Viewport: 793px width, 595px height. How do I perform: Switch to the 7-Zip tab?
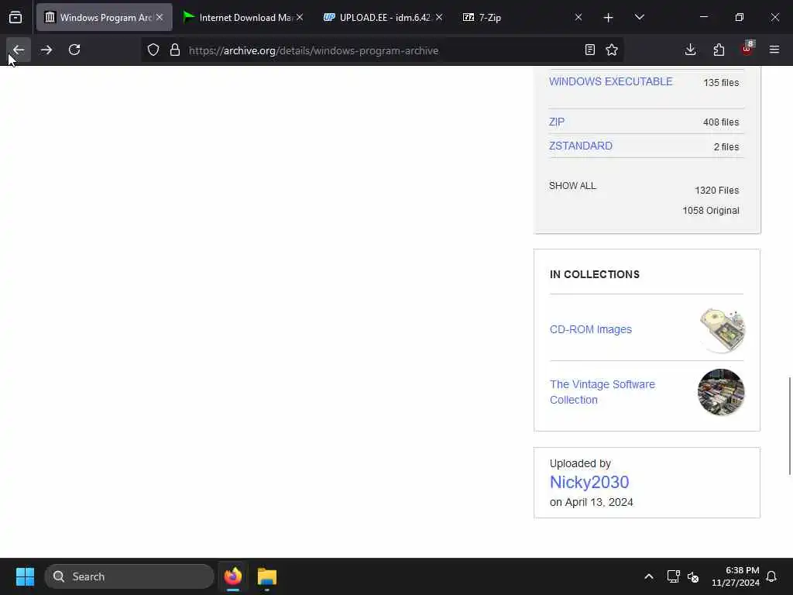coord(523,17)
